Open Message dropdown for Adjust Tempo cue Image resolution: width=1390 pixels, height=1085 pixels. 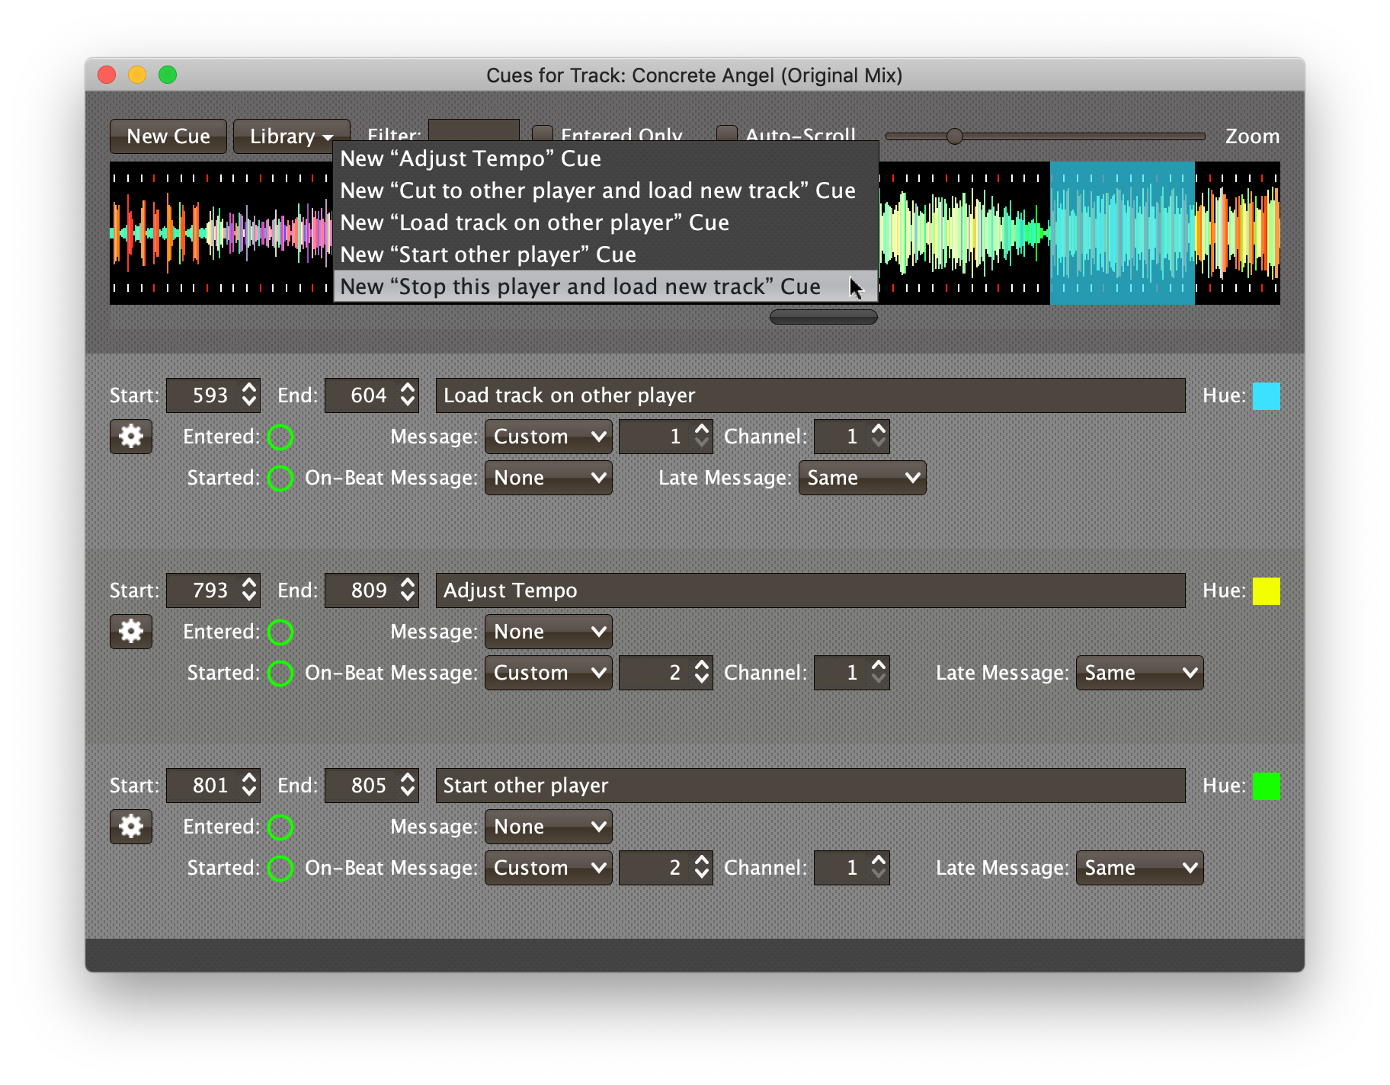coord(549,632)
